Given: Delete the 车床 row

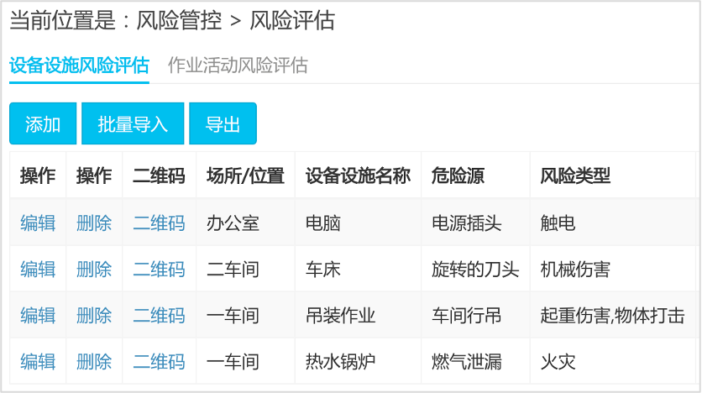Looking at the screenshot, I should (94, 270).
